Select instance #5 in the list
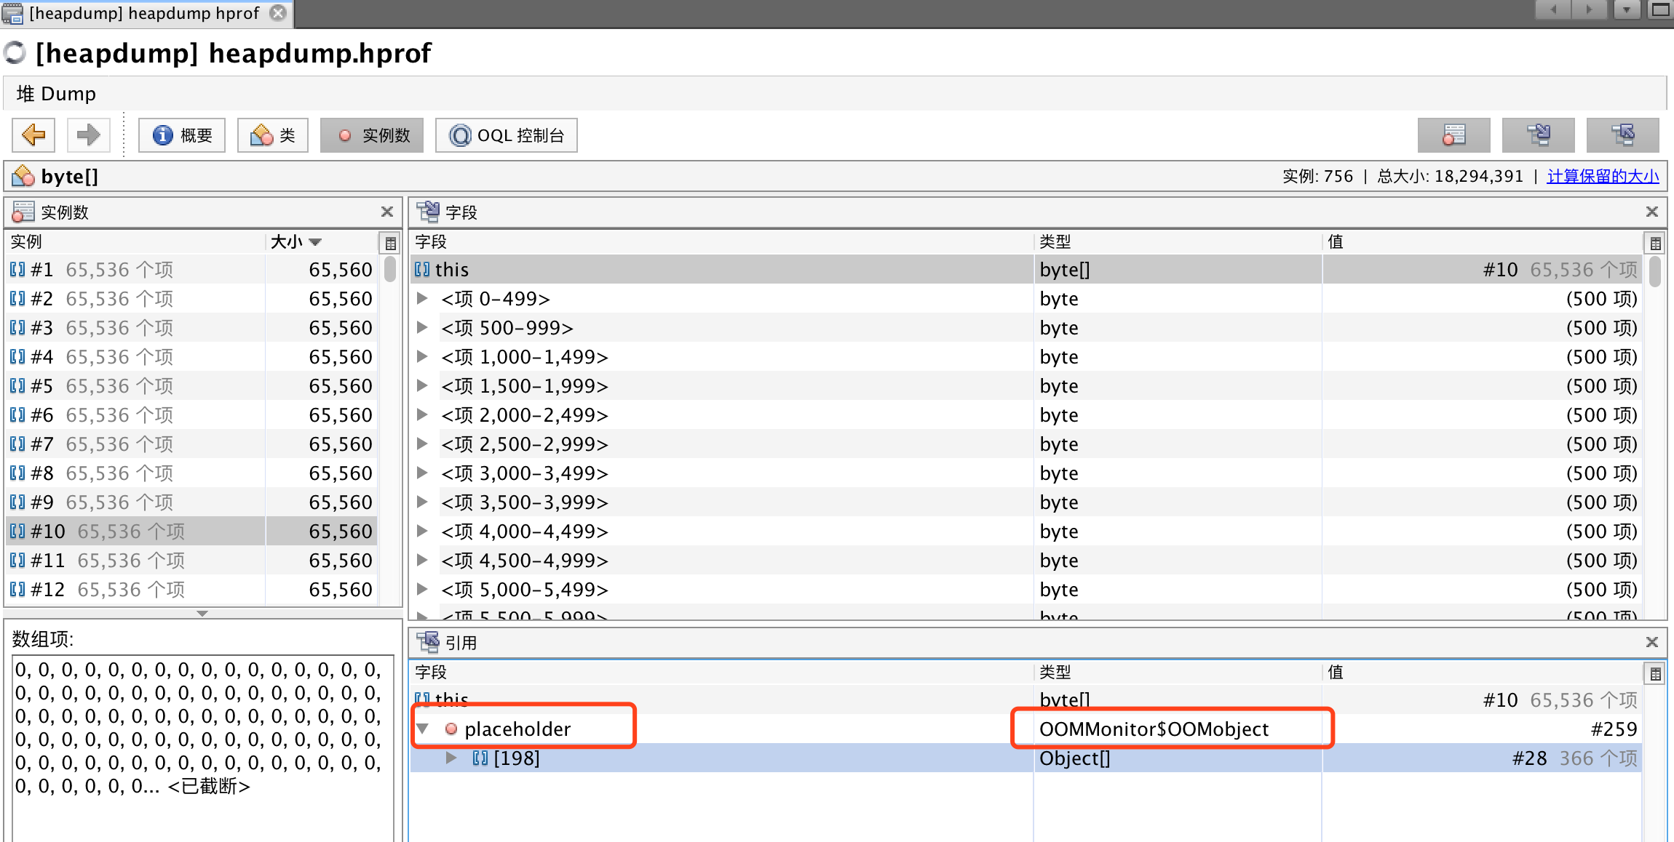The height and width of the screenshot is (842, 1674). click(192, 386)
